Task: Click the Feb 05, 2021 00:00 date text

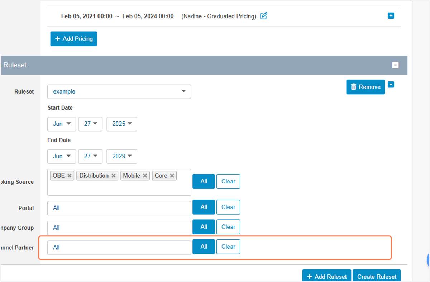Action: pos(87,16)
